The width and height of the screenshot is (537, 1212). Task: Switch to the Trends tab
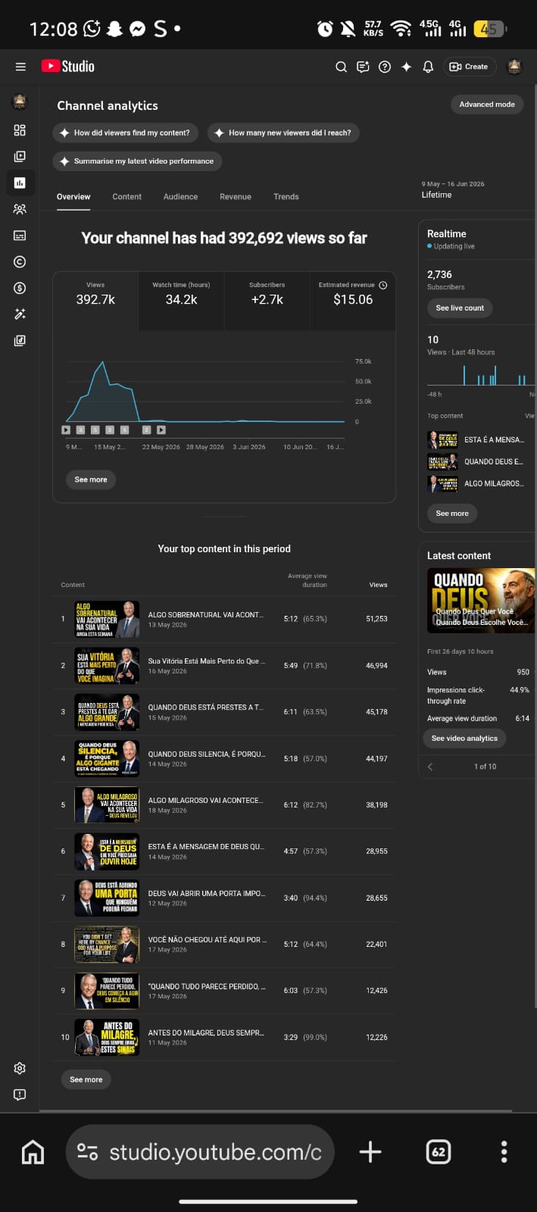[286, 197]
